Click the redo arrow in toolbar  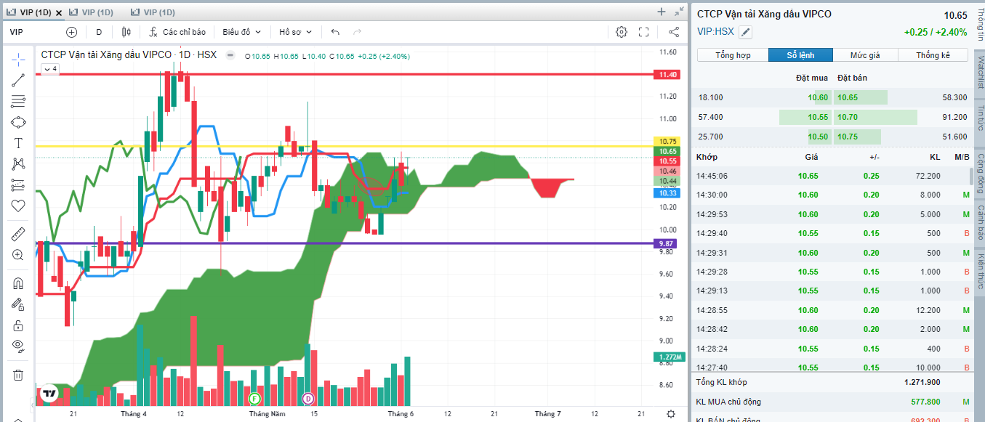pos(357,32)
